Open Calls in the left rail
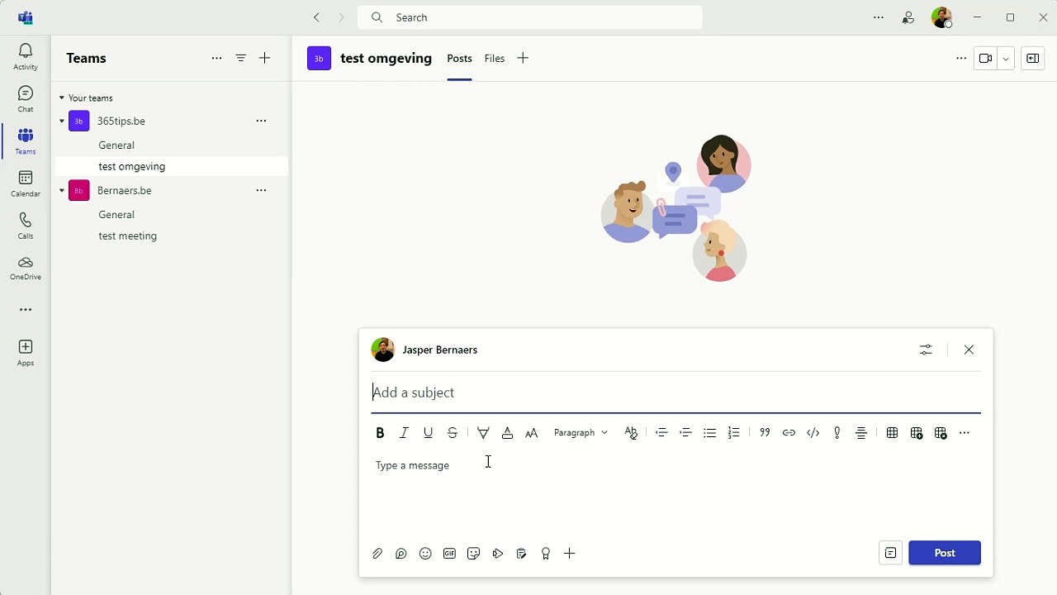 pos(26,226)
